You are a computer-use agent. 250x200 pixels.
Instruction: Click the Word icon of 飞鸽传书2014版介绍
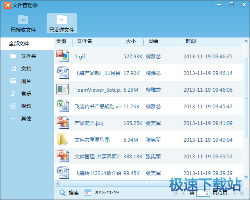pos(63,172)
